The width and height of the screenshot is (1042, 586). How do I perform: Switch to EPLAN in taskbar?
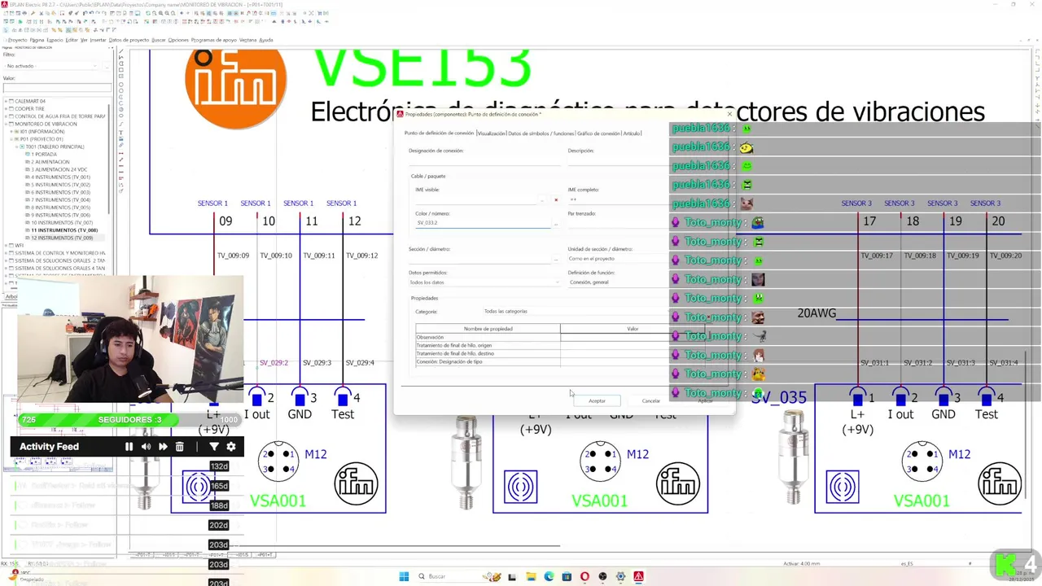pos(638,576)
